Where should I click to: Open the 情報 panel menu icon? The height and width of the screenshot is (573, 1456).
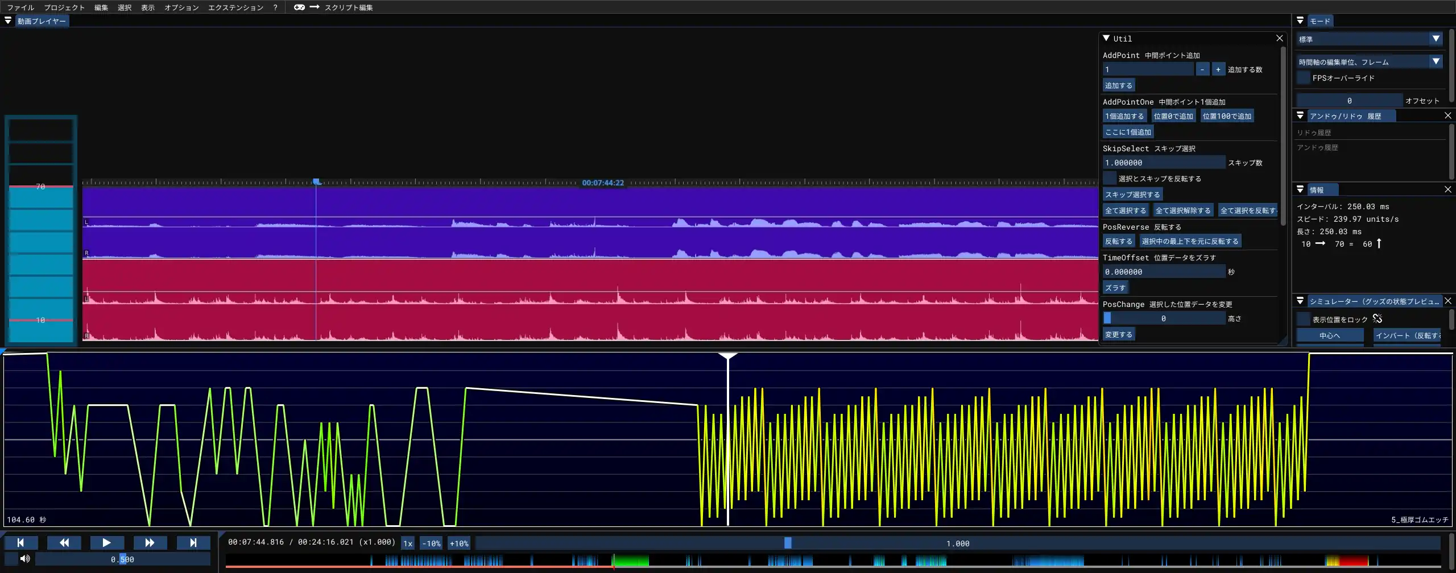(1300, 189)
